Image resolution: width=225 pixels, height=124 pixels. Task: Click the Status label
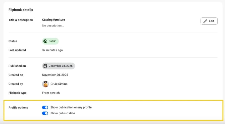coord(13,41)
